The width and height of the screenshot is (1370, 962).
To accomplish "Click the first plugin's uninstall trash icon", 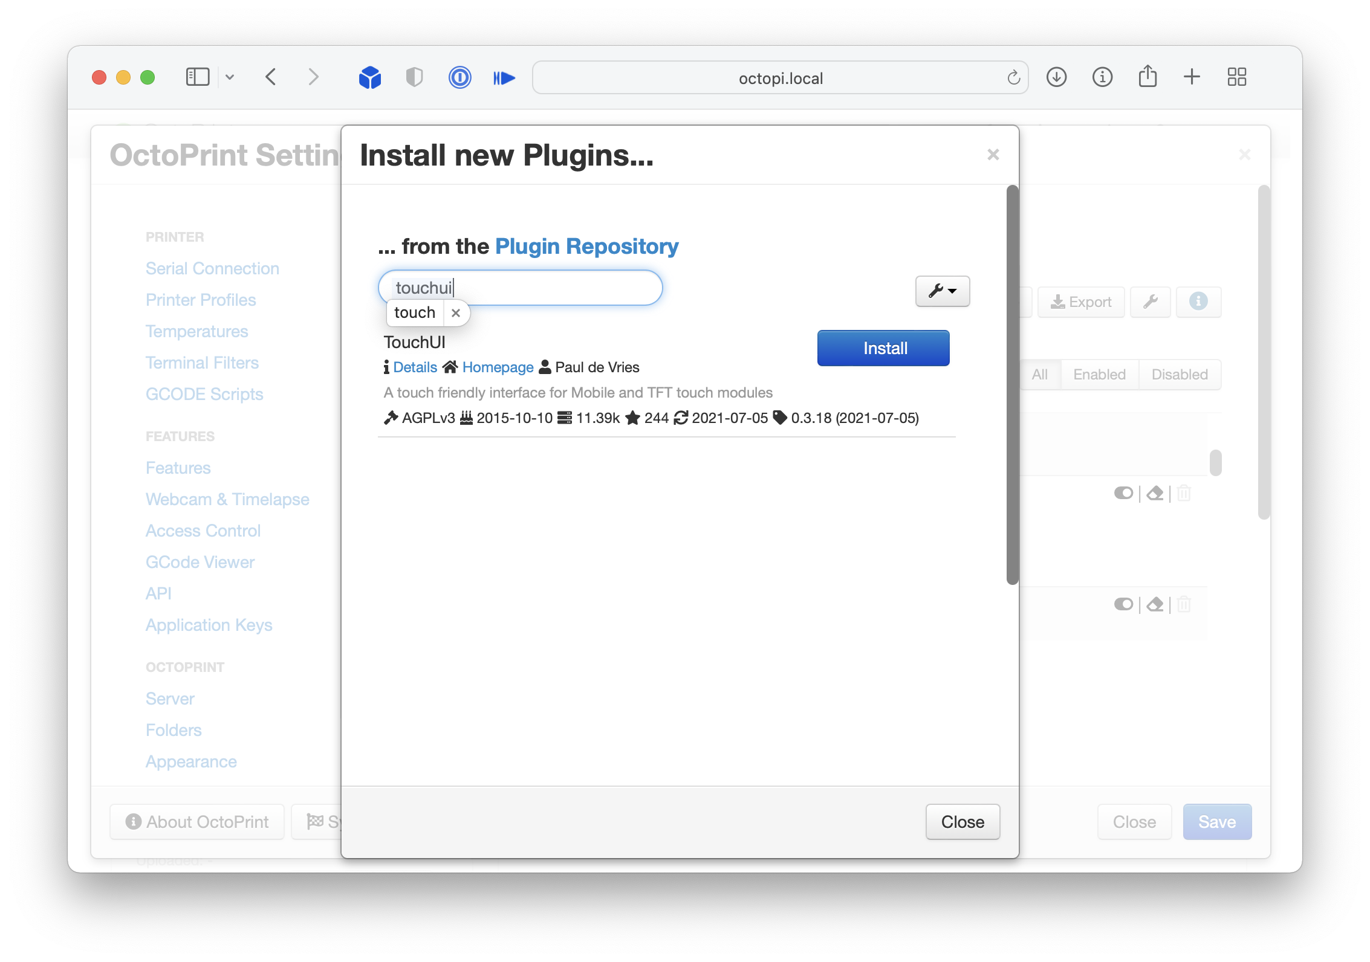I will 1184,493.
